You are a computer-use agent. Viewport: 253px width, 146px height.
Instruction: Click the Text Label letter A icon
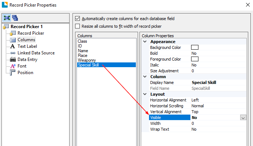click(12, 46)
